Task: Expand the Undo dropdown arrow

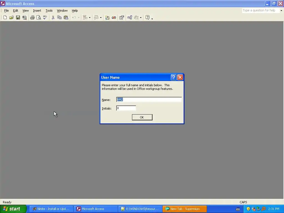Action: (78, 17)
